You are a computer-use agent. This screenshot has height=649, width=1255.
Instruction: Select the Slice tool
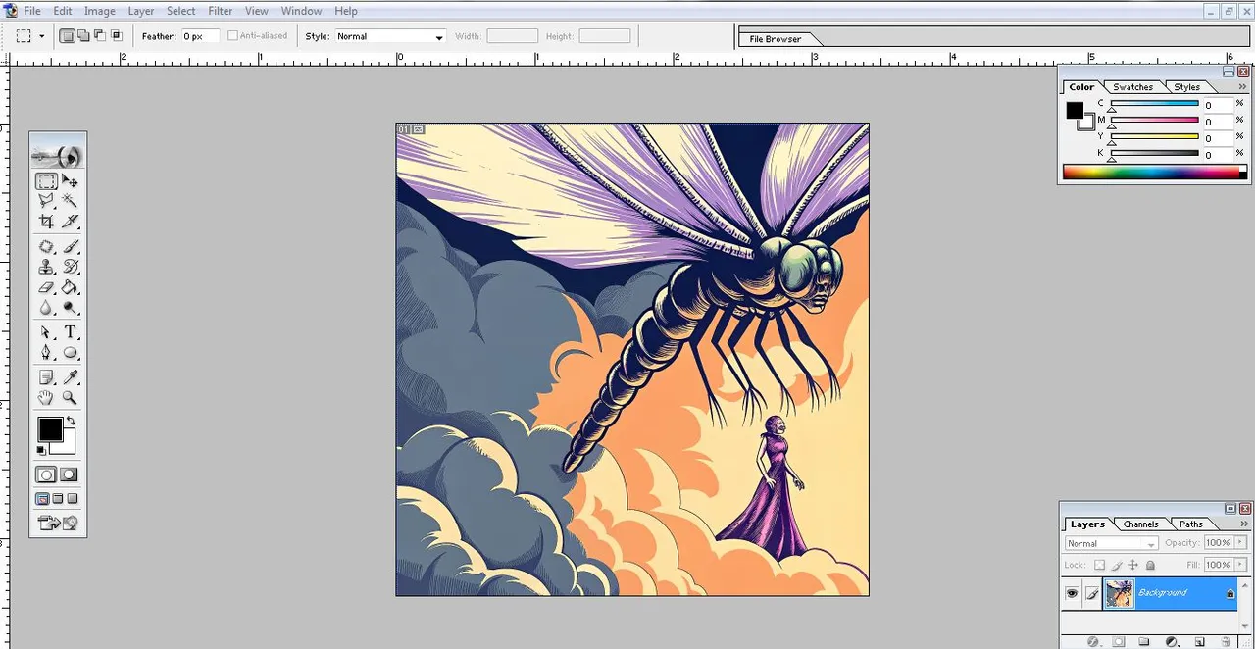pyautogui.click(x=70, y=222)
